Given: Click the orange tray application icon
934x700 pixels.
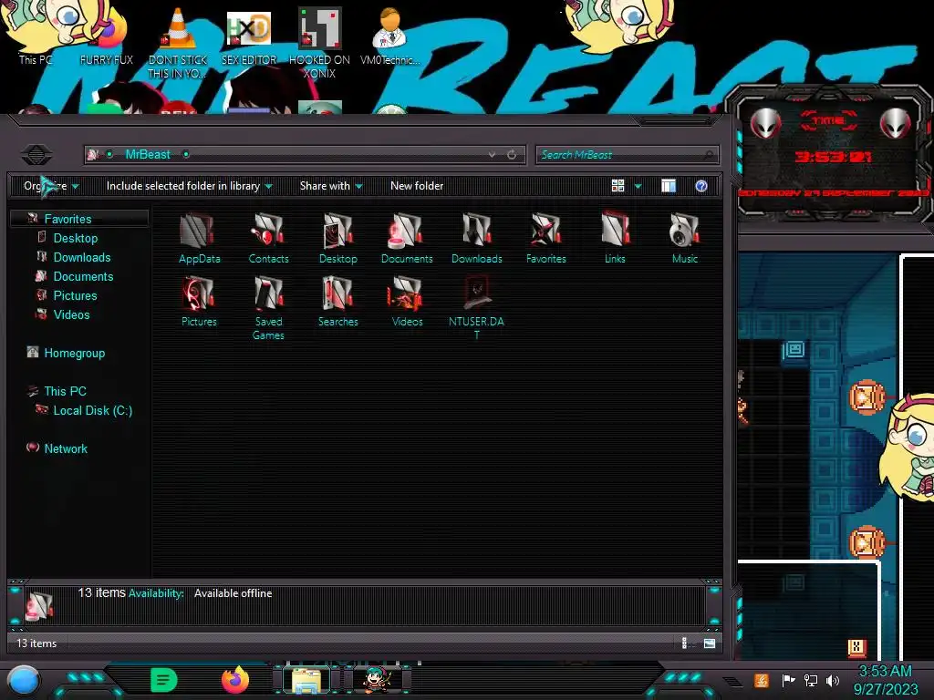Looking at the screenshot, I should tap(762, 680).
